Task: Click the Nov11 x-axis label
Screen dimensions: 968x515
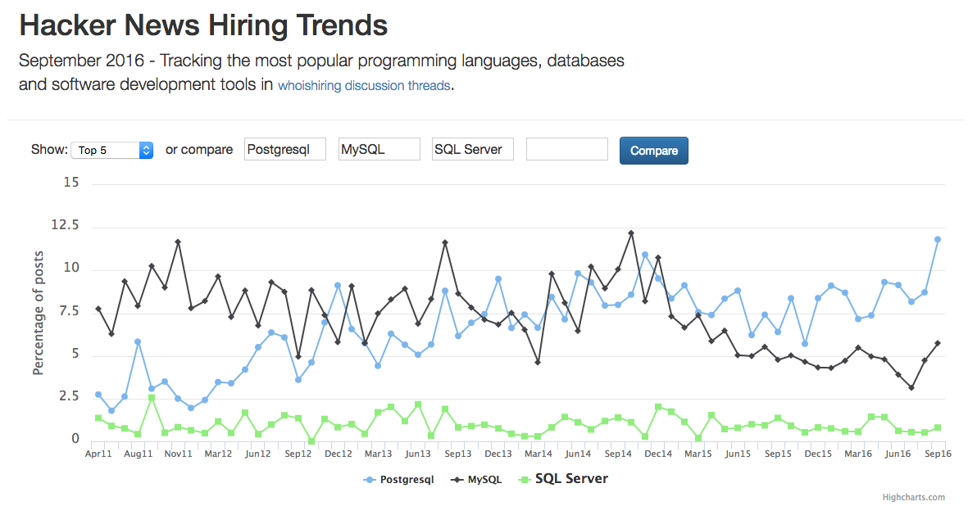Action: (x=178, y=454)
